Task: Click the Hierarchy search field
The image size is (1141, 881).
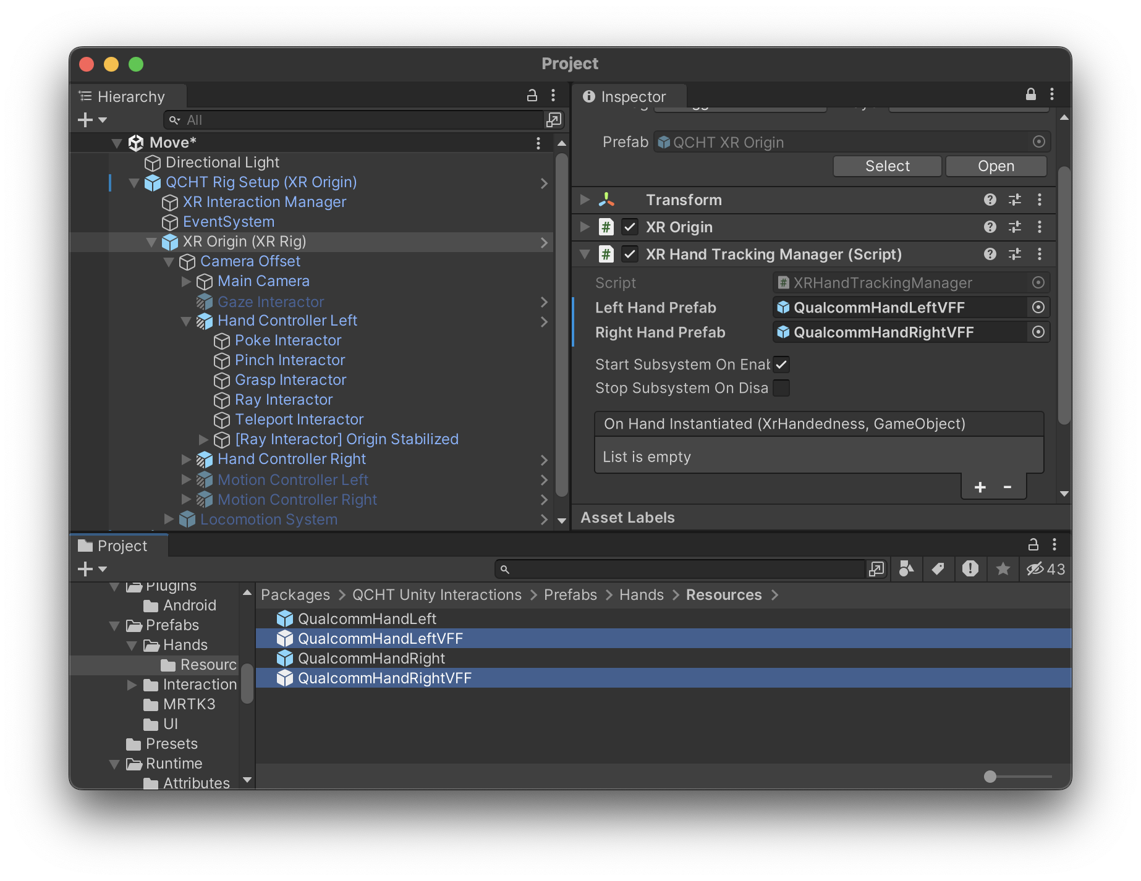Action: pyautogui.click(x=354, y=120)
